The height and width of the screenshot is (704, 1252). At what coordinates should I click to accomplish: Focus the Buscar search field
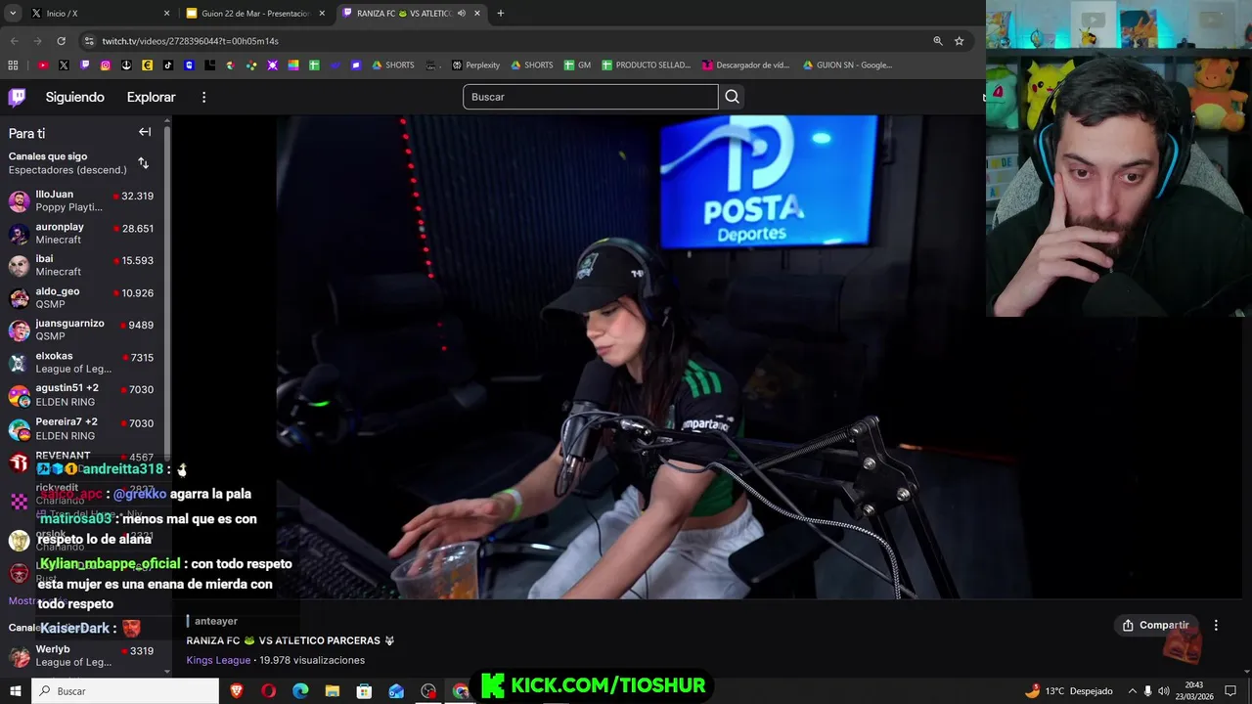coord(590,97)
